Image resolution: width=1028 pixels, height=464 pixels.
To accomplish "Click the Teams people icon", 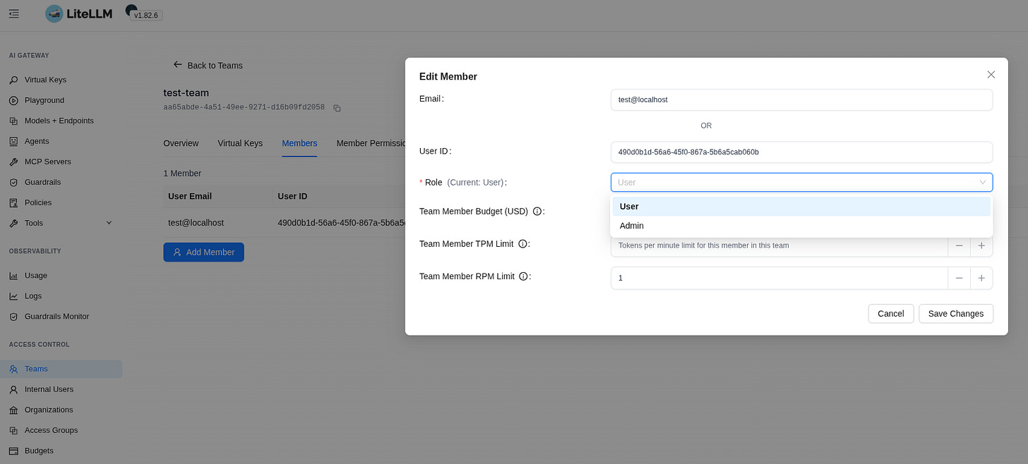I will pos(13,369).
